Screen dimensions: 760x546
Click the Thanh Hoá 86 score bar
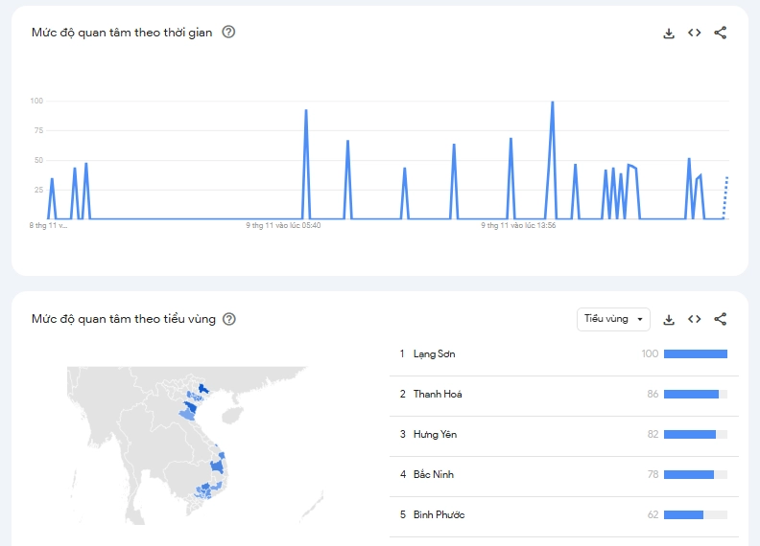pos(691,395)
